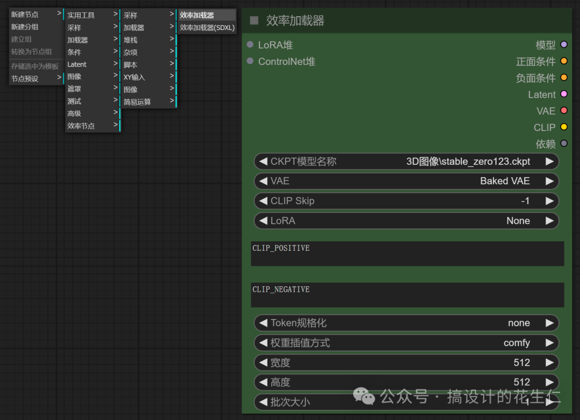Expand 高级 submenu

coord(92,113)
